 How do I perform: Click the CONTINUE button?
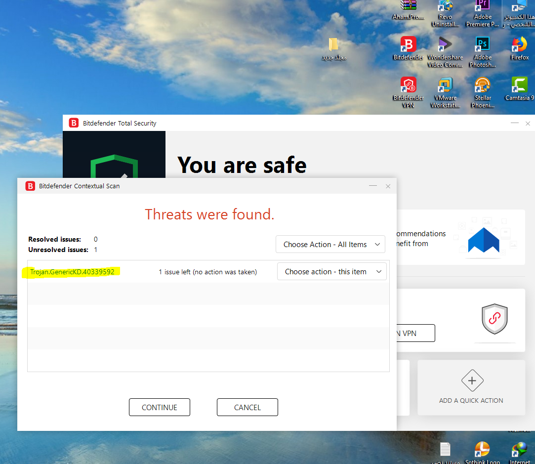click(x=160, y=407)
